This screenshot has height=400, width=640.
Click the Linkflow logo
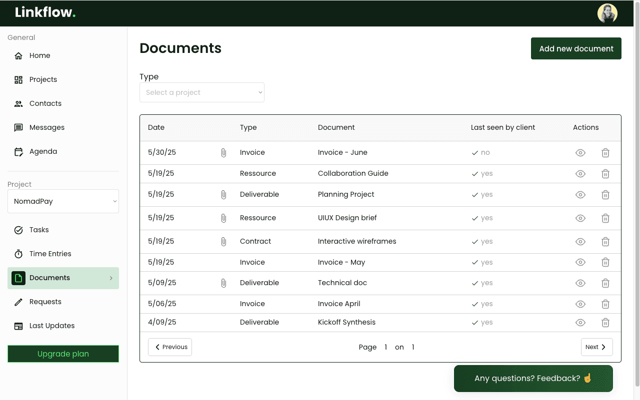click(x=45, y=12)
